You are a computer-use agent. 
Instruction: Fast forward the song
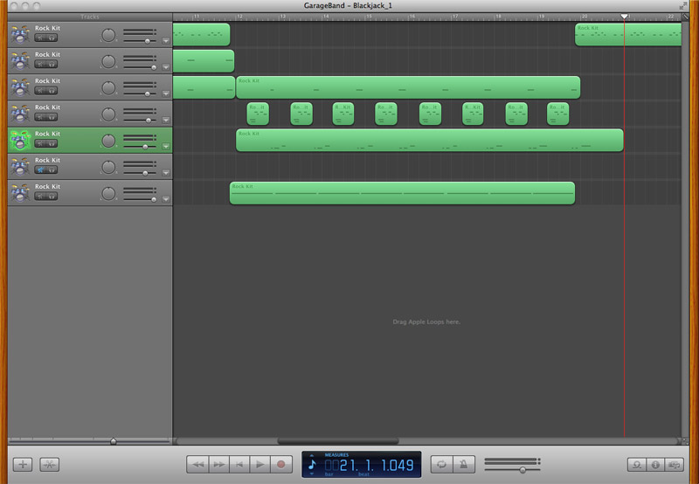point(219,465)
